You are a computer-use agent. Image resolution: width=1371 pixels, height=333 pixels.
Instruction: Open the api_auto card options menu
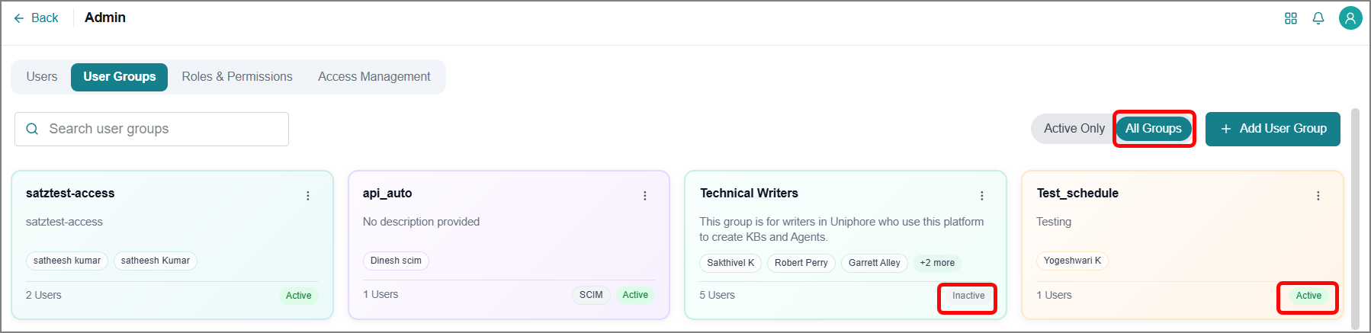645,196
